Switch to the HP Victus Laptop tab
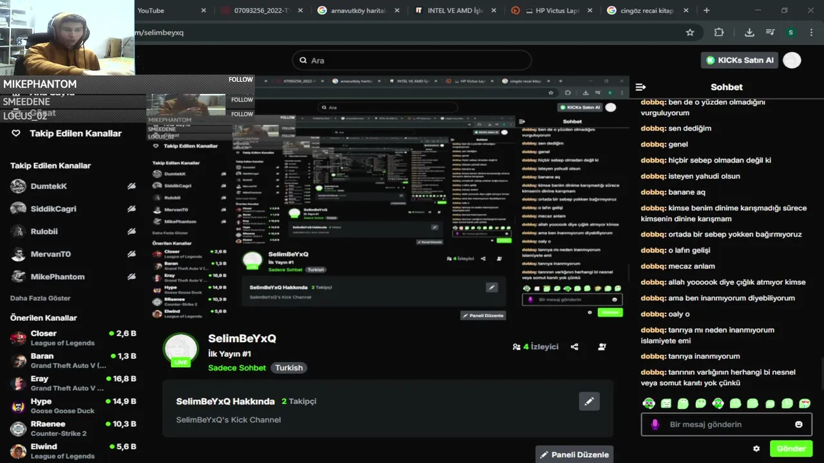The height and width of the screenshot is (463, 824). point(552,10)
